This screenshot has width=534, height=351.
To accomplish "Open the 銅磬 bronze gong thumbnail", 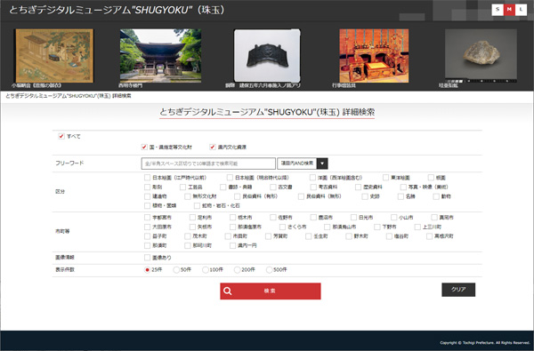I will [x=267, y=56].
